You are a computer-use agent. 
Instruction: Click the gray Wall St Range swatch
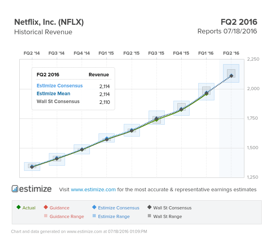pyautogui.click(x=149, y=216)
